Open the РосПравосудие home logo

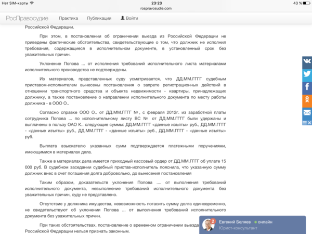pyautogui.click(x=26, y=18)
